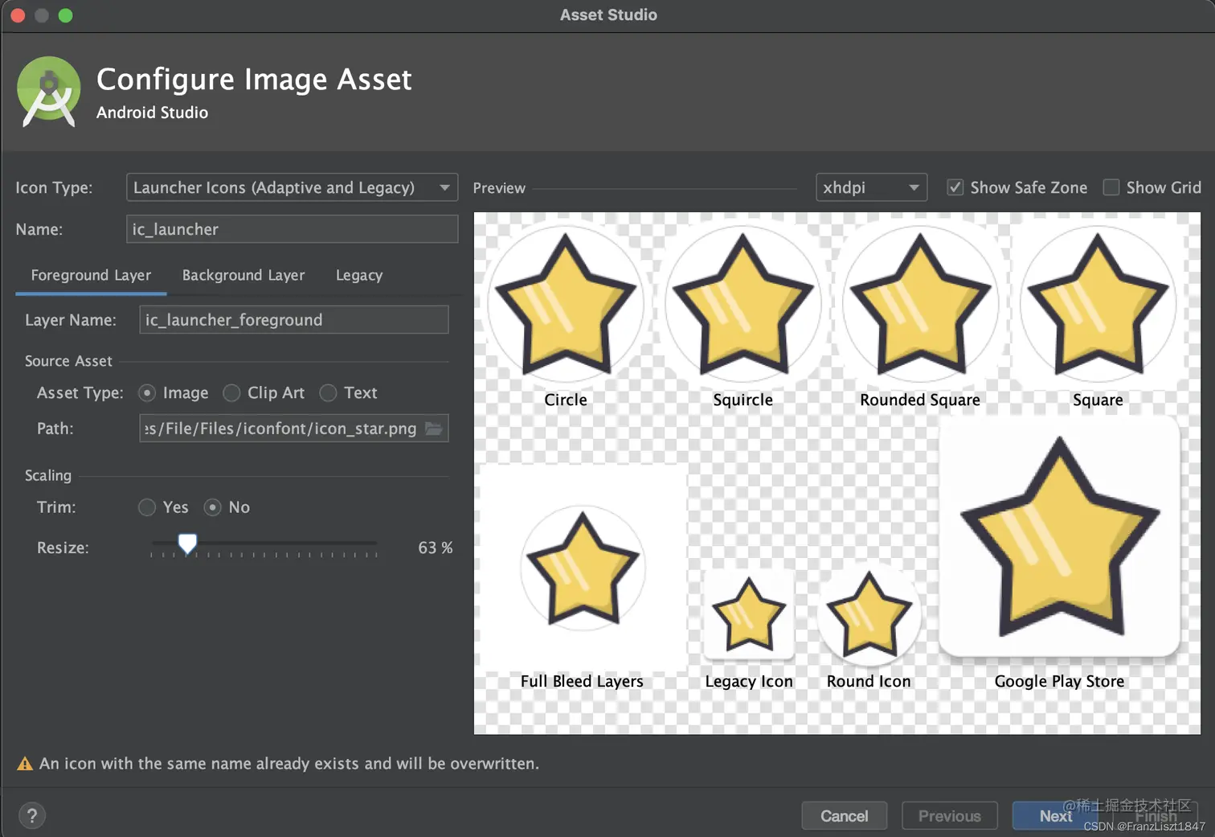Viewport: 1215px width, 837px height.
Task: Switch to the Background Layer tab
Action: click(x=243, y=275)
